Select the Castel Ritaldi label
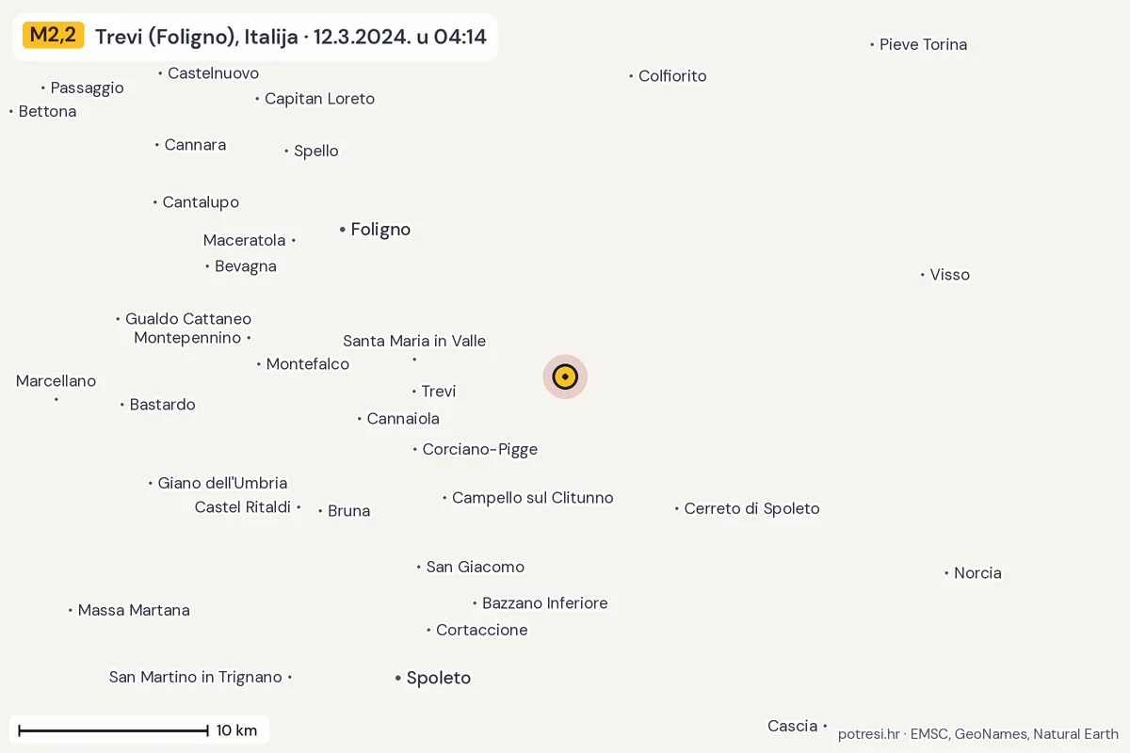The image size is (1130, 753). (x=243, y=507)
